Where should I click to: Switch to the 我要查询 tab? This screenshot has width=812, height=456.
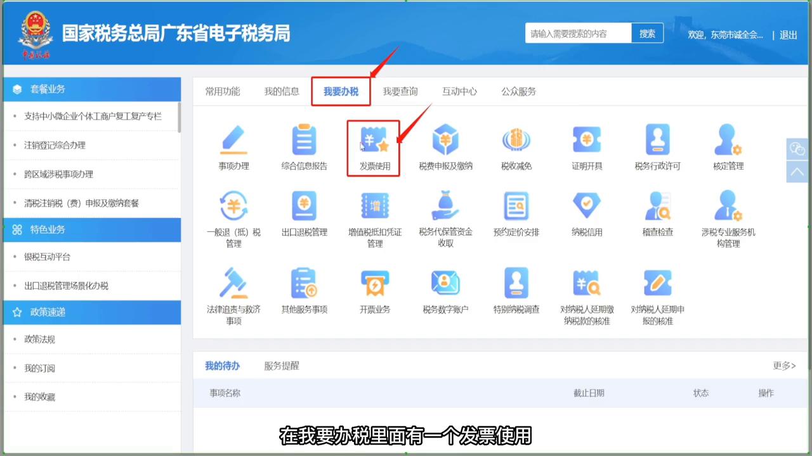400,91
